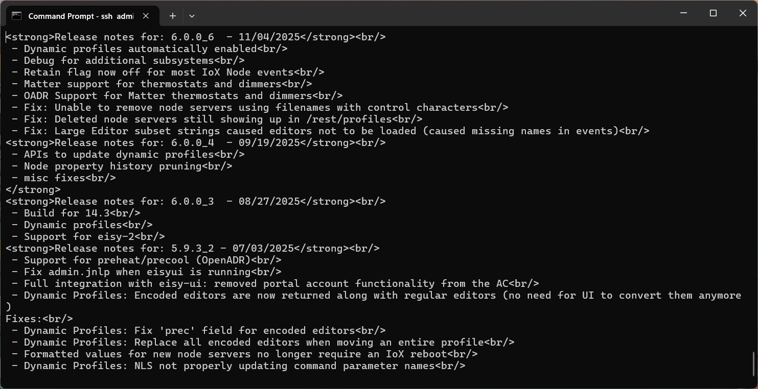The height and width of the screenshot is (389, 758).
Task: Minimize the terminal window
Action: (x=683, y=13)
